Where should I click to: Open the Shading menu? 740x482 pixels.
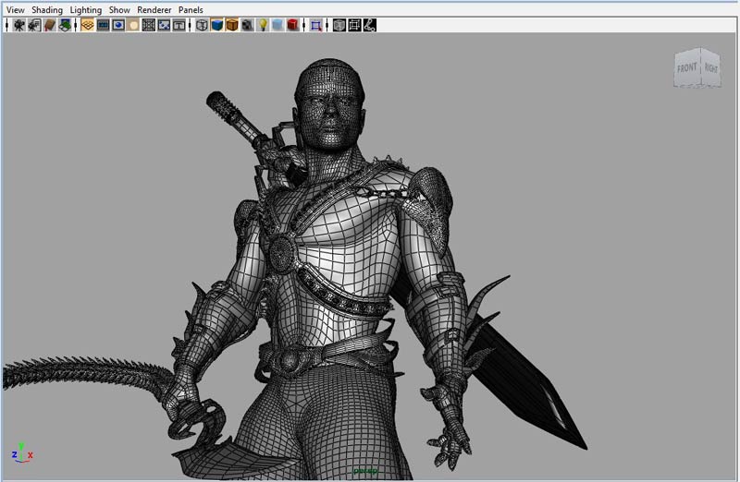pyautogui.click(x=47, y=9)
